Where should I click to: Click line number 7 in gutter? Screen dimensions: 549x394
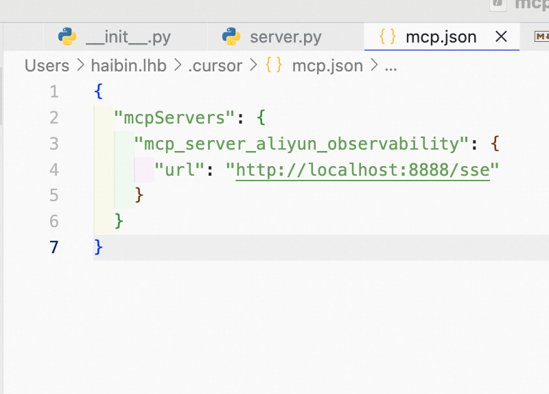tap(54, 247)
